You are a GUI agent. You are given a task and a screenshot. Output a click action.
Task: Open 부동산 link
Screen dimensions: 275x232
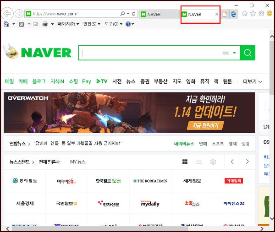pyautogui.click(x=161, y=81)
